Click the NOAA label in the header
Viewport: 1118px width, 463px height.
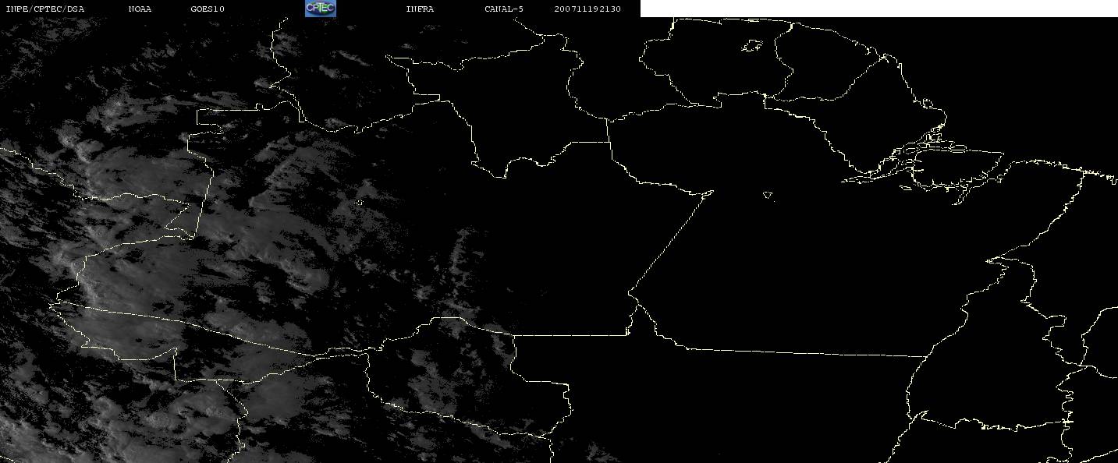tap(140, 9)
